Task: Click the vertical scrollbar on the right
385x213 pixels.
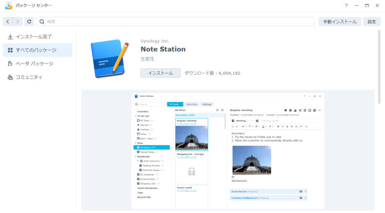Action: 379,67
